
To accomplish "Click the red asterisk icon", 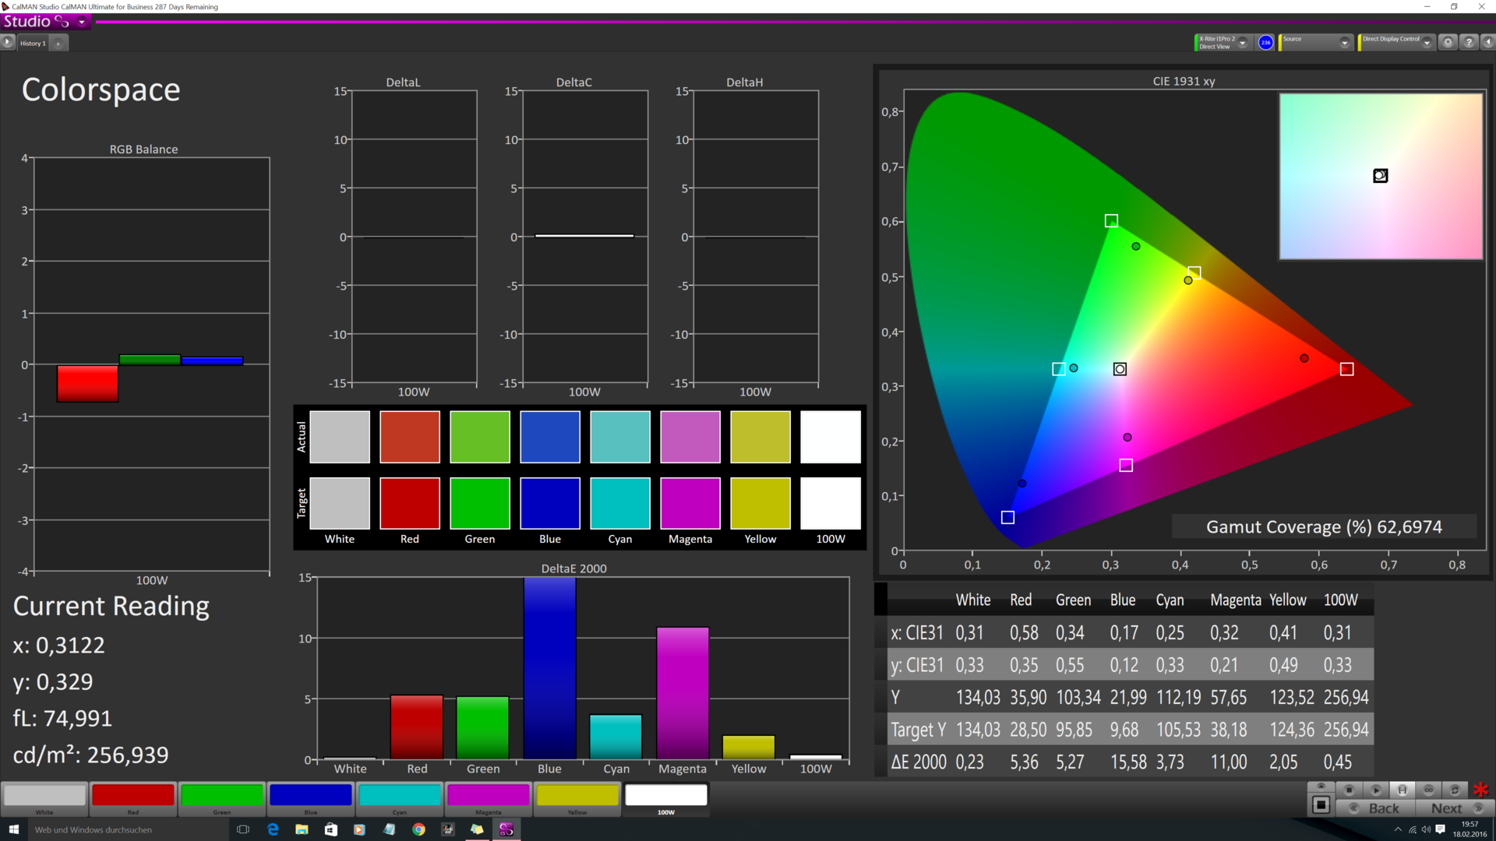I will pyautogui.click(x=1480, y=790).
